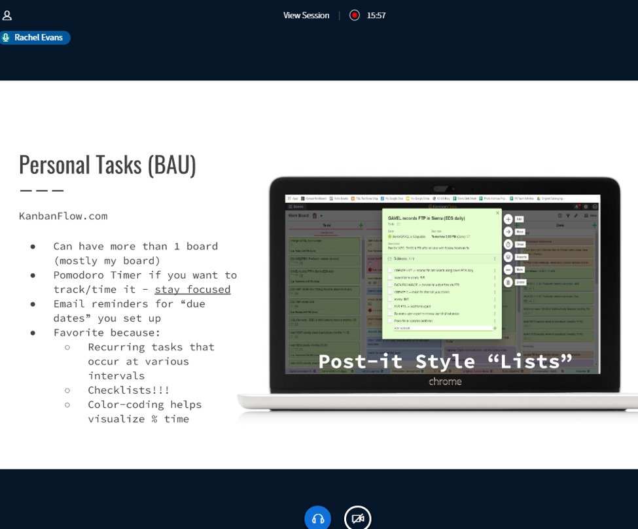Click the Reports icon beside the card
This screenshot has width=638, height=529.
[x=508, y=257]
